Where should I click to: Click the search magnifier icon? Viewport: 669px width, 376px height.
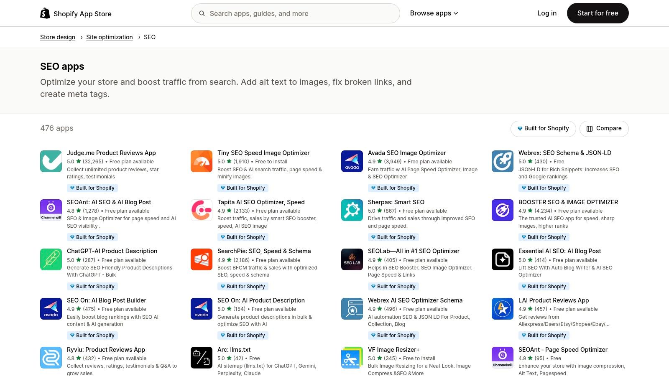(202, 13)
